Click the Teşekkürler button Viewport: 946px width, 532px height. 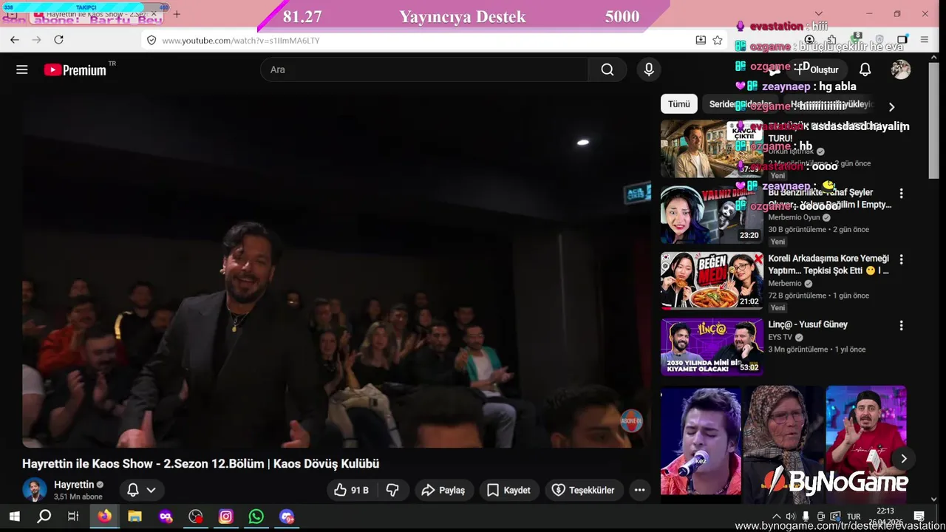pyautogui.click(x=583, y=490)
